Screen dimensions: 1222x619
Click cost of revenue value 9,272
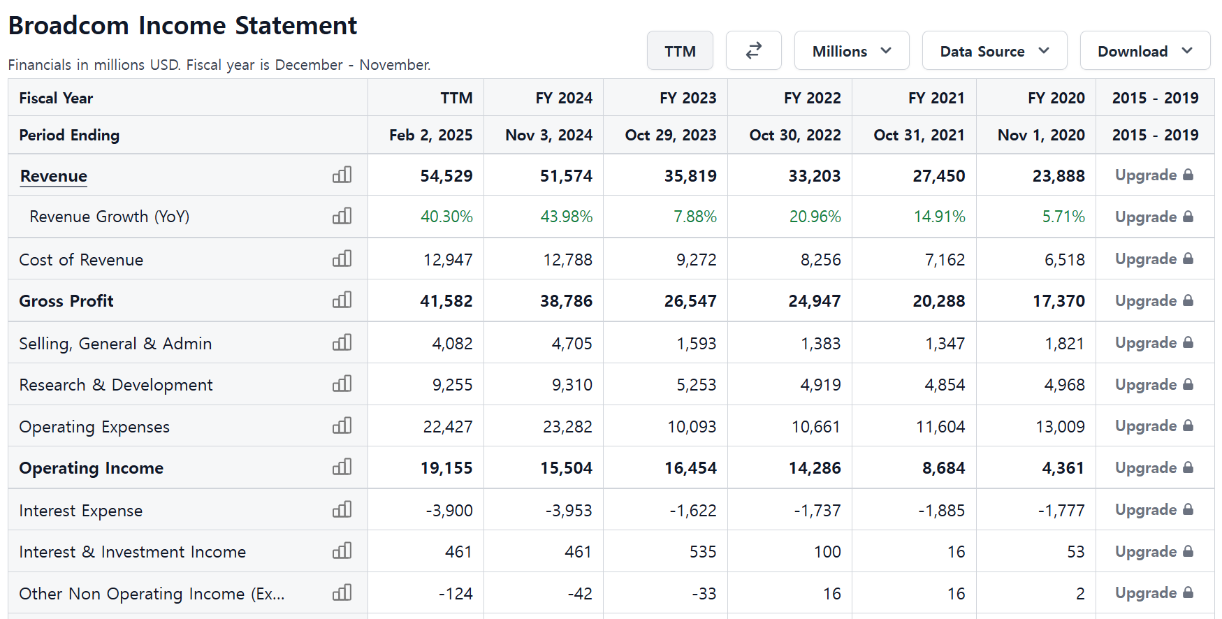tap(697, 260)
